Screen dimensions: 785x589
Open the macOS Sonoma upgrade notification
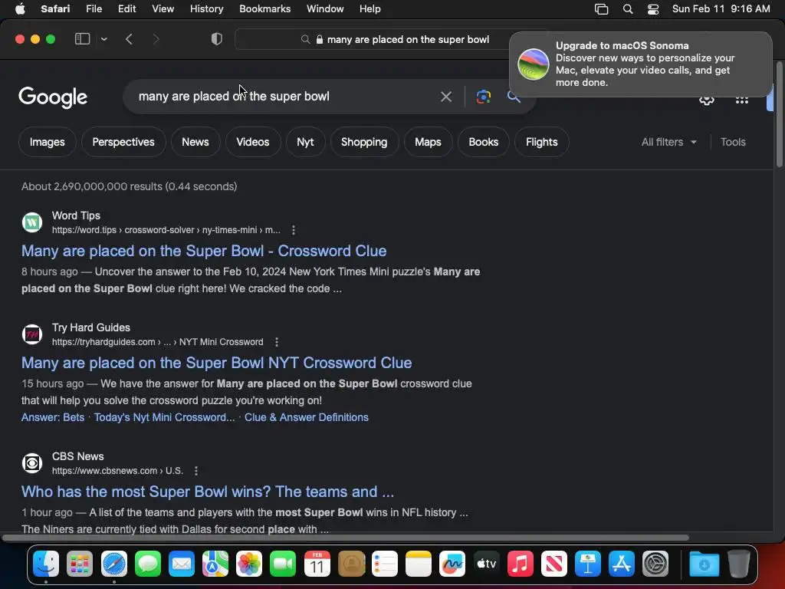[640, 64]
